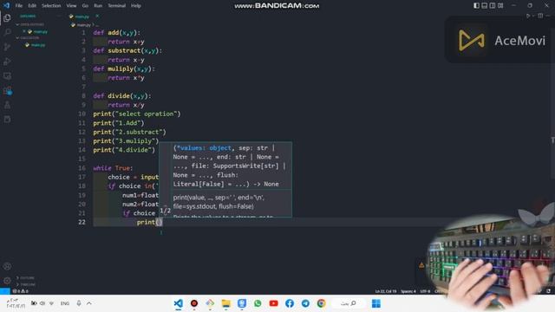Screen dimensions: 555x312
Task: Run Python file with play button
Action: coord(528,16)
